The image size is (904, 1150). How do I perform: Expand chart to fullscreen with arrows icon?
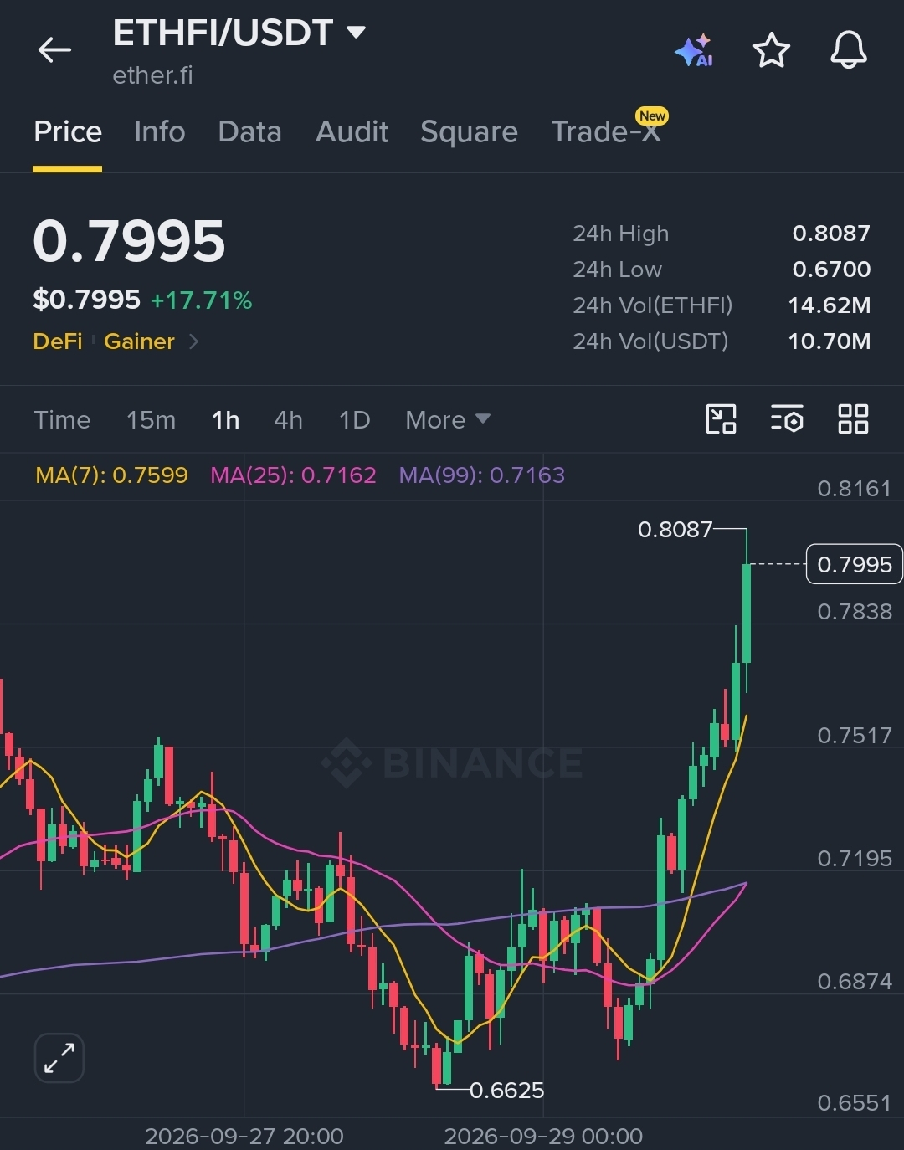point(59,1058)
